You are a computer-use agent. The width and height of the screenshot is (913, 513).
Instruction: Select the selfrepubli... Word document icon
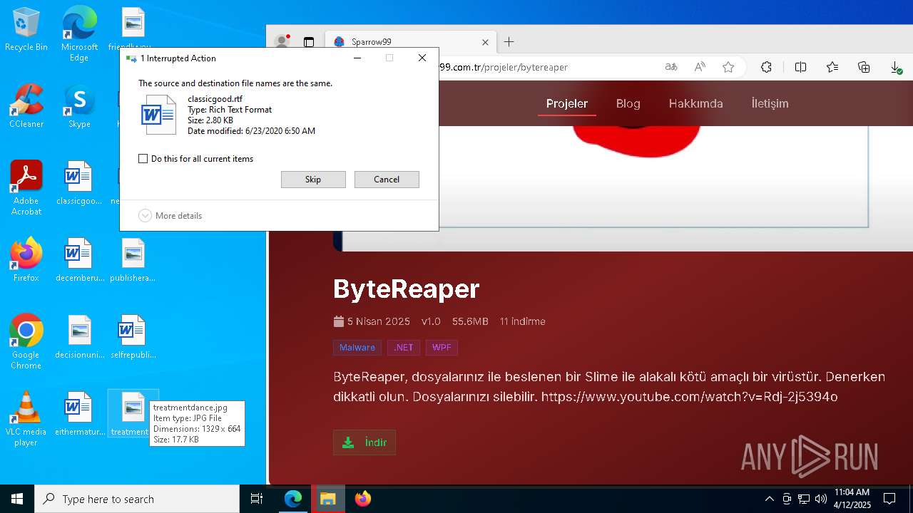click(x=133, y=337)
